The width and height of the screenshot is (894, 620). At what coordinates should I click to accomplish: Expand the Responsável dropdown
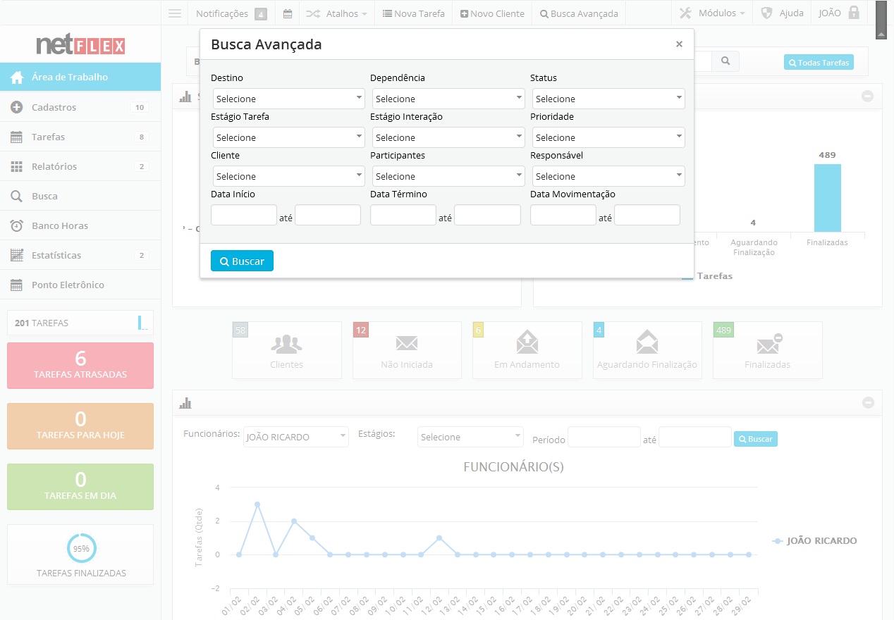tap(608, 176)
